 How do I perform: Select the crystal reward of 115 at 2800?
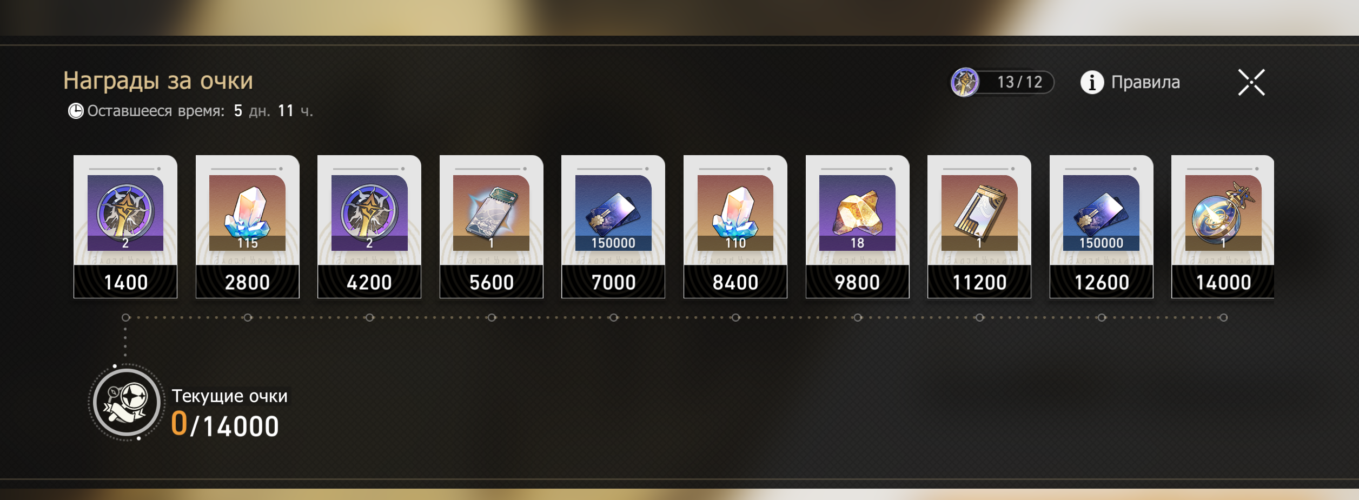pos(247,226)
